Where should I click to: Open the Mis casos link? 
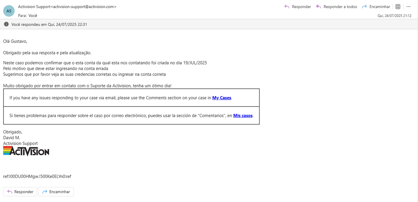[243, 116]
